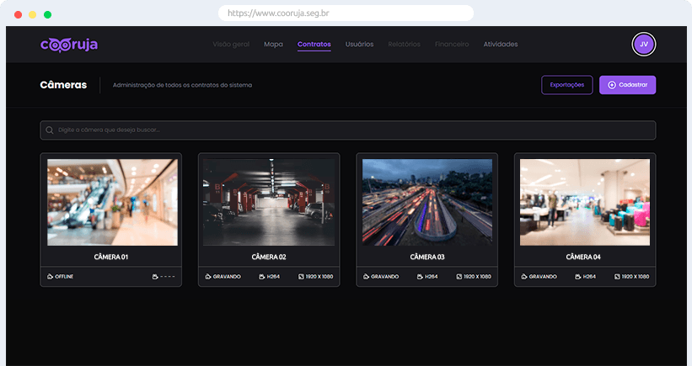Screen dimensions: 692x366
Task: Focus the camera search field
Action: pos(348,130)
